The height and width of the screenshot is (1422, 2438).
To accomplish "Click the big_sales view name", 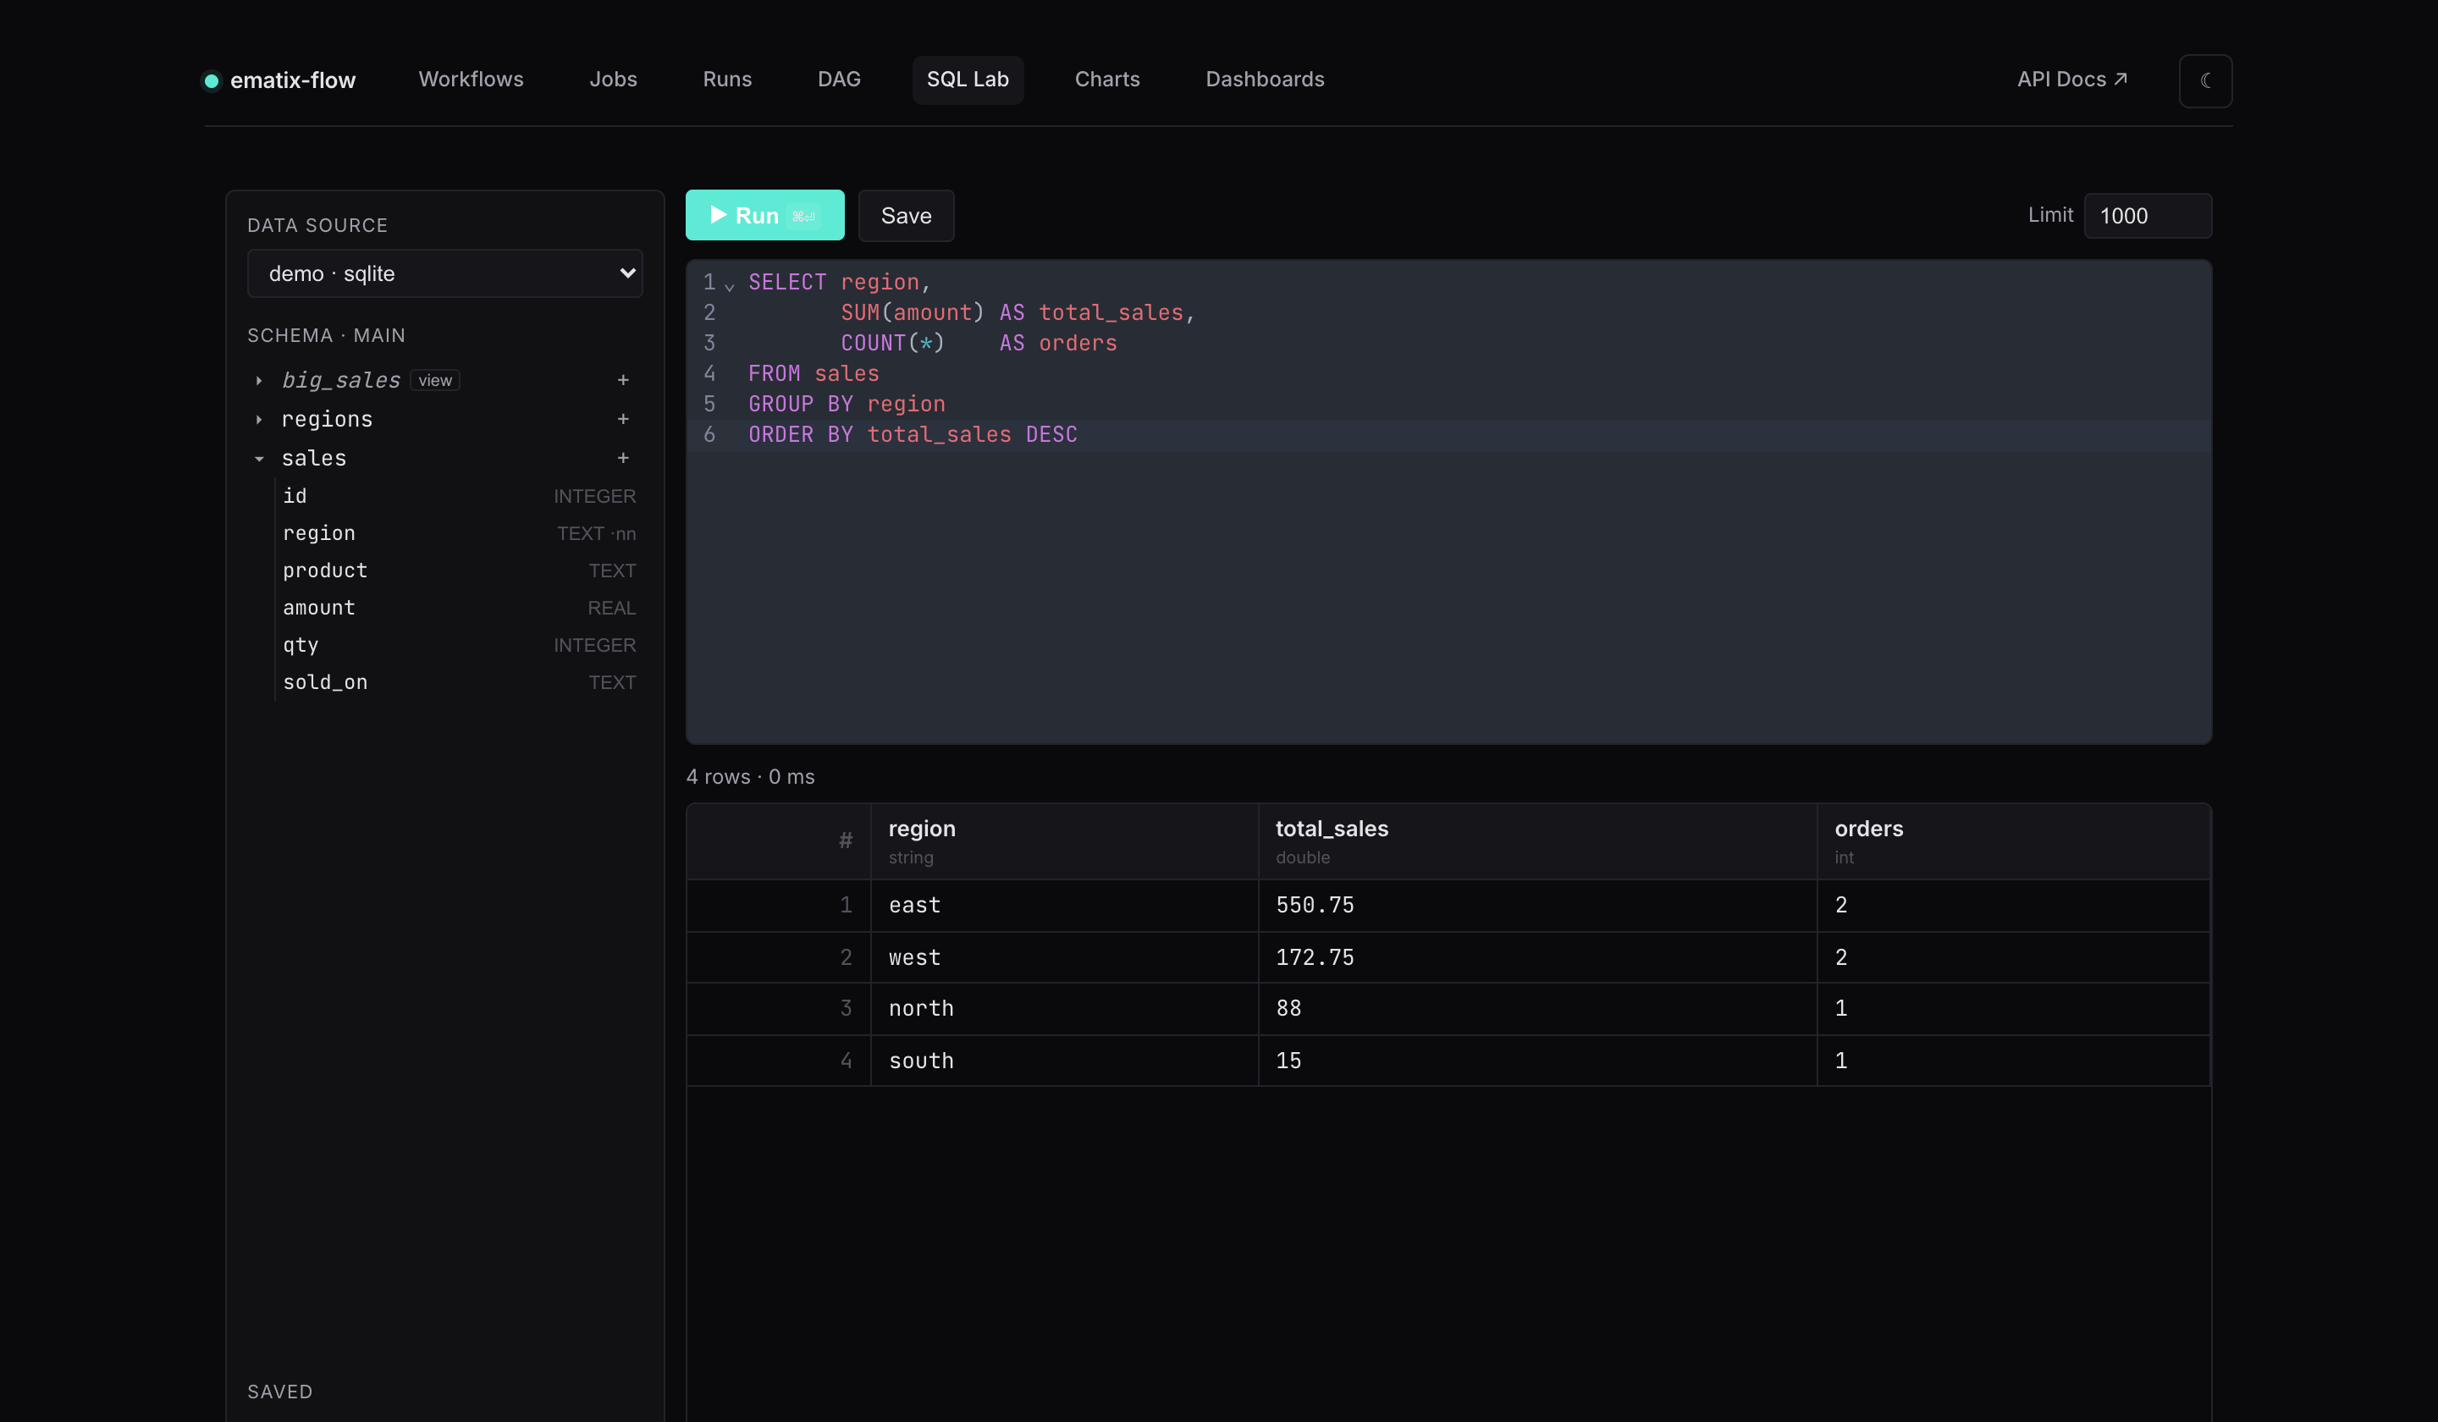I will pyautogui.click(x=340, y=380).
